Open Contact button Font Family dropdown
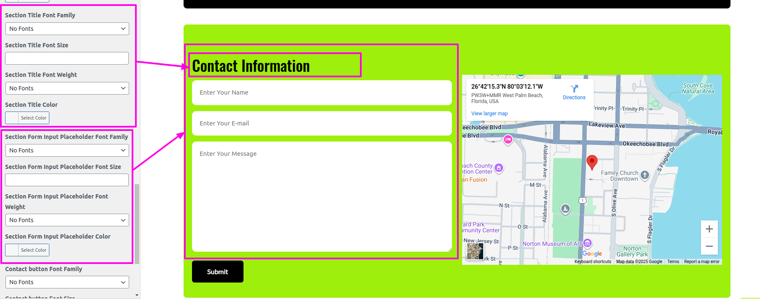Screen dimensions: 771x299 tap(67, 282)
